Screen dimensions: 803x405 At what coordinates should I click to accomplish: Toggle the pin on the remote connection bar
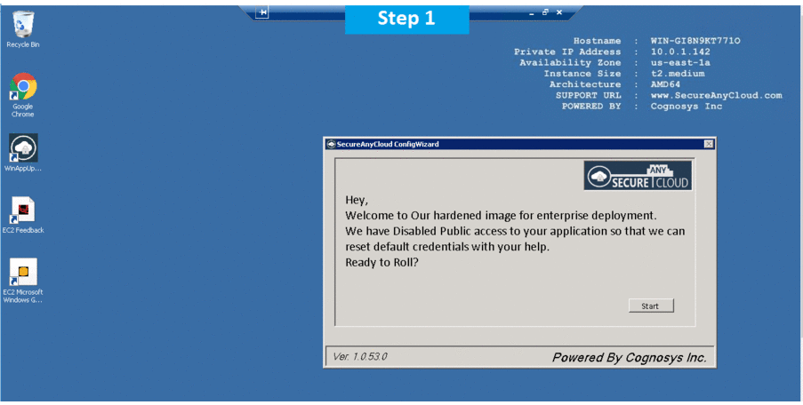[262, 12]
